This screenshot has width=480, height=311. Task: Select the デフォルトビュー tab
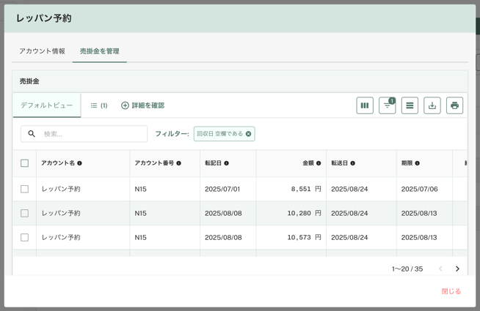46,105
